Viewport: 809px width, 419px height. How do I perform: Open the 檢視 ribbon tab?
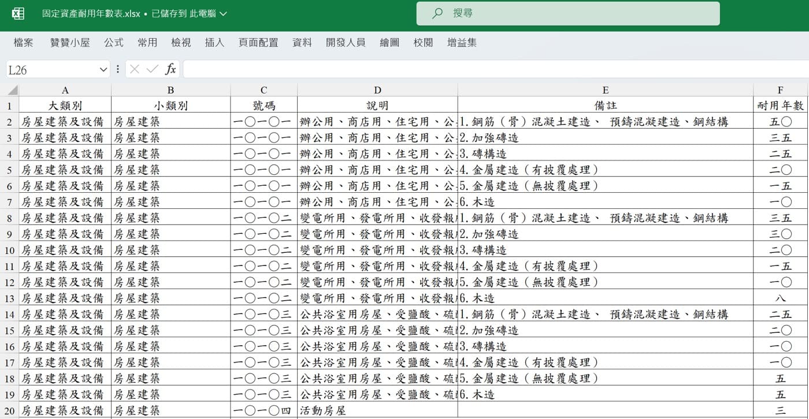point(181,43)
